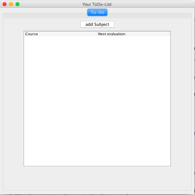Screen dimensions: 195x195
Task: Close the Your ToDo-List window
Action: pos(5,4)
